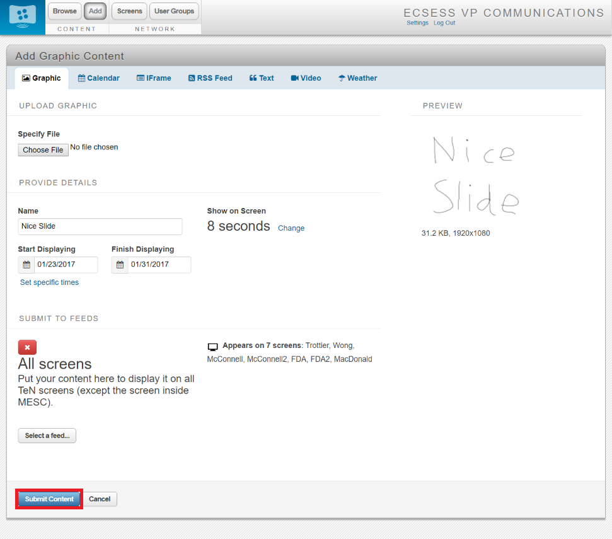612x539 pixels.
Task: Open the Browse content page
Action: [65, 11]
